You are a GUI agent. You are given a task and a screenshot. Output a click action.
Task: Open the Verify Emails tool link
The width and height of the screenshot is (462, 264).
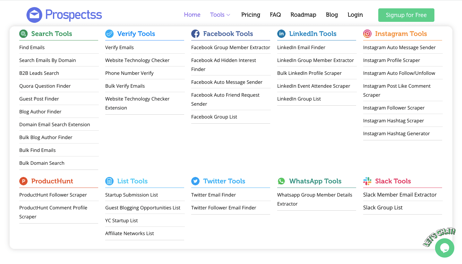click(119, 48)
